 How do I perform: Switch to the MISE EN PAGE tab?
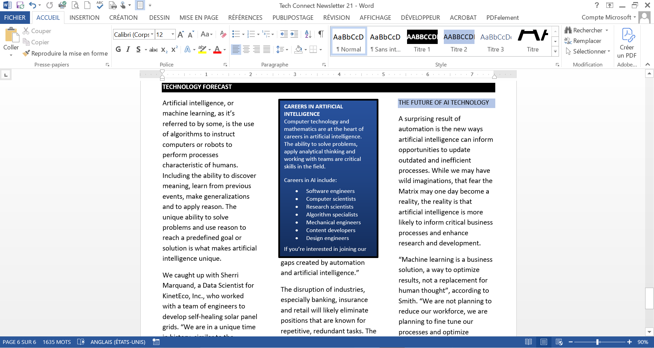click(199, 18)
